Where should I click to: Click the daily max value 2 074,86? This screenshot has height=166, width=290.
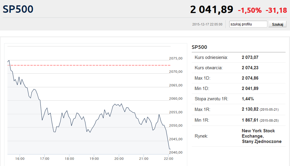pos(250,78)
